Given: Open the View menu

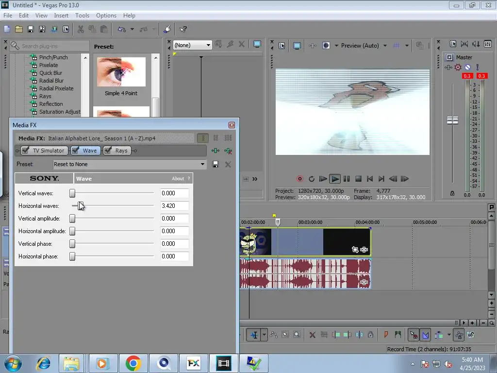Looking at the screenshot, I should tap(41, 15).
